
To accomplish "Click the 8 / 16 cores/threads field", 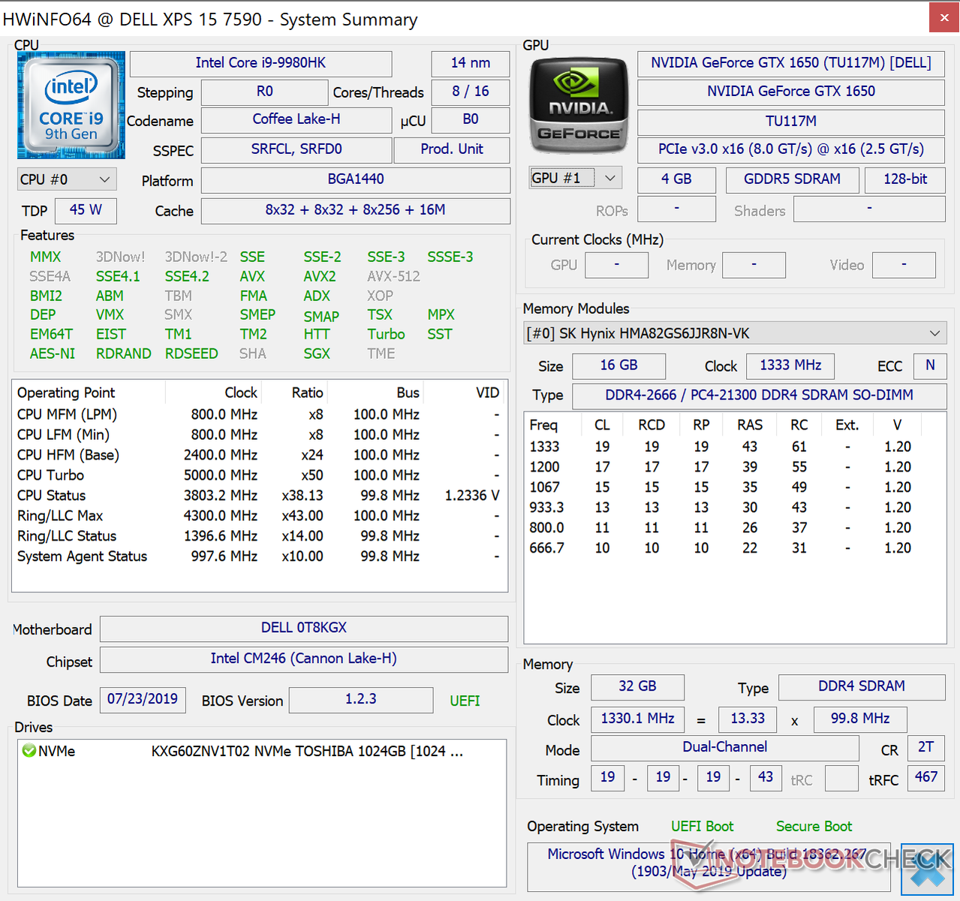I will (471, 92).
